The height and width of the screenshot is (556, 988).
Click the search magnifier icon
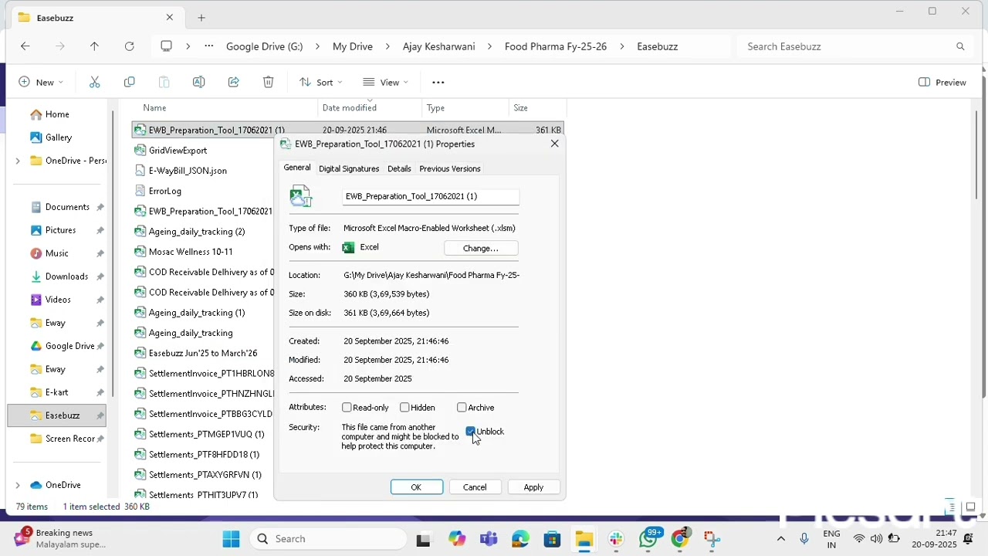click(x=960, y=46)
